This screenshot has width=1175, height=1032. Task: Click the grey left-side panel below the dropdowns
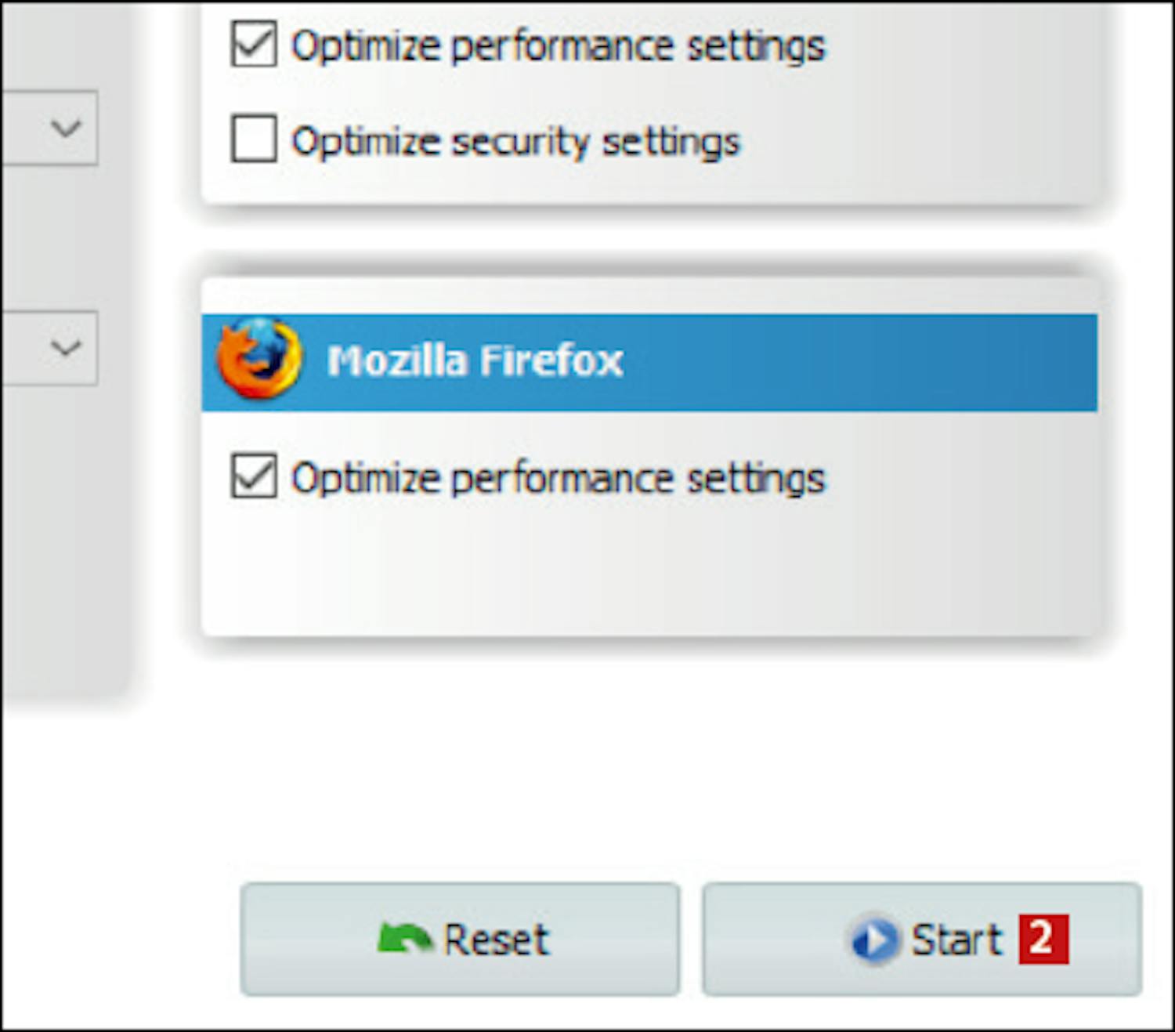(63, 549)
